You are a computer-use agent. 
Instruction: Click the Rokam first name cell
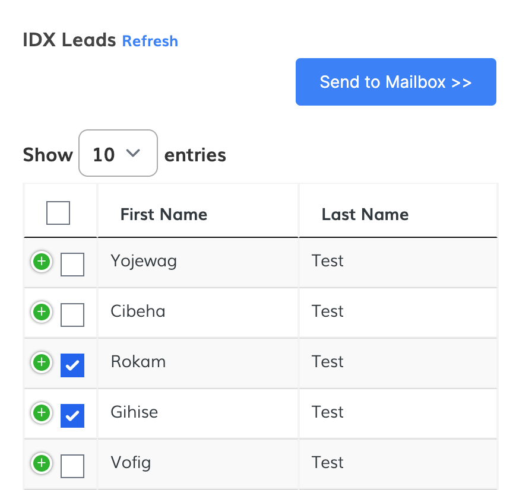pos(138,362)
